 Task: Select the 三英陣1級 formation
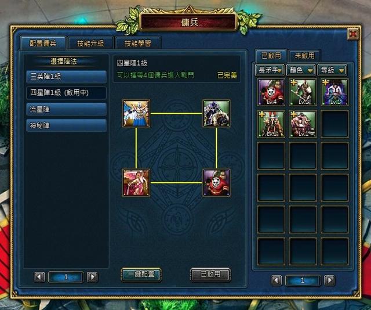[66, 77]
